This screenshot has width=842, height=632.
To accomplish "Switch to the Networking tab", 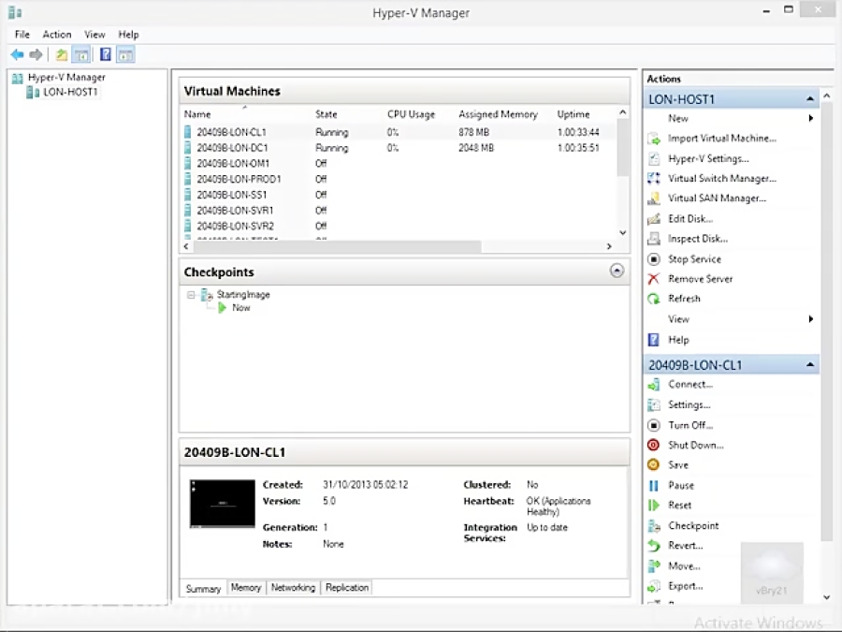I will tap(292, 588).
